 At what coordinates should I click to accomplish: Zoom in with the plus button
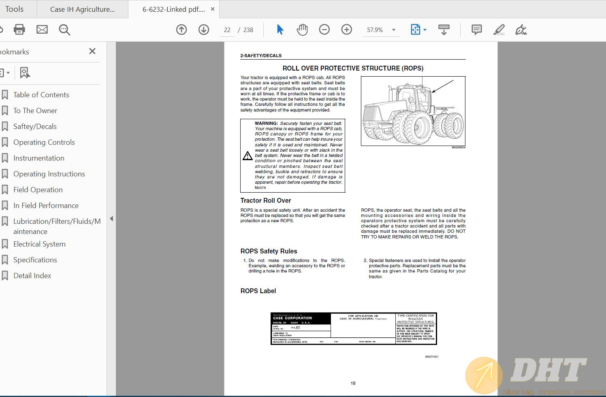click(347, 30)
